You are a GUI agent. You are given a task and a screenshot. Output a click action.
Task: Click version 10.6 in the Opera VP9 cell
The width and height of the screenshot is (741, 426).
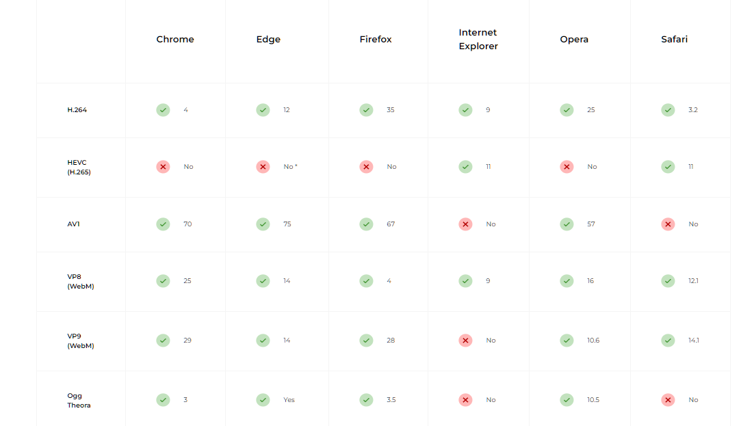pos(593,341)
